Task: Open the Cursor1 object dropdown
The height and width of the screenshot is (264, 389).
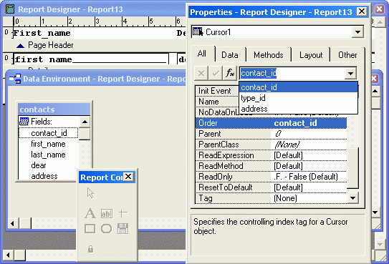Action: coord(357,32)
